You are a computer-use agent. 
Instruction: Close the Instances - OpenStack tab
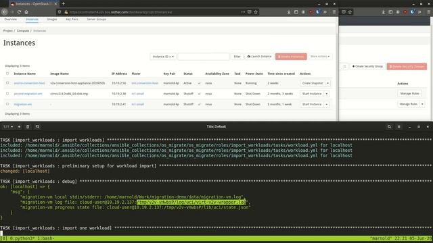point(55,4)
